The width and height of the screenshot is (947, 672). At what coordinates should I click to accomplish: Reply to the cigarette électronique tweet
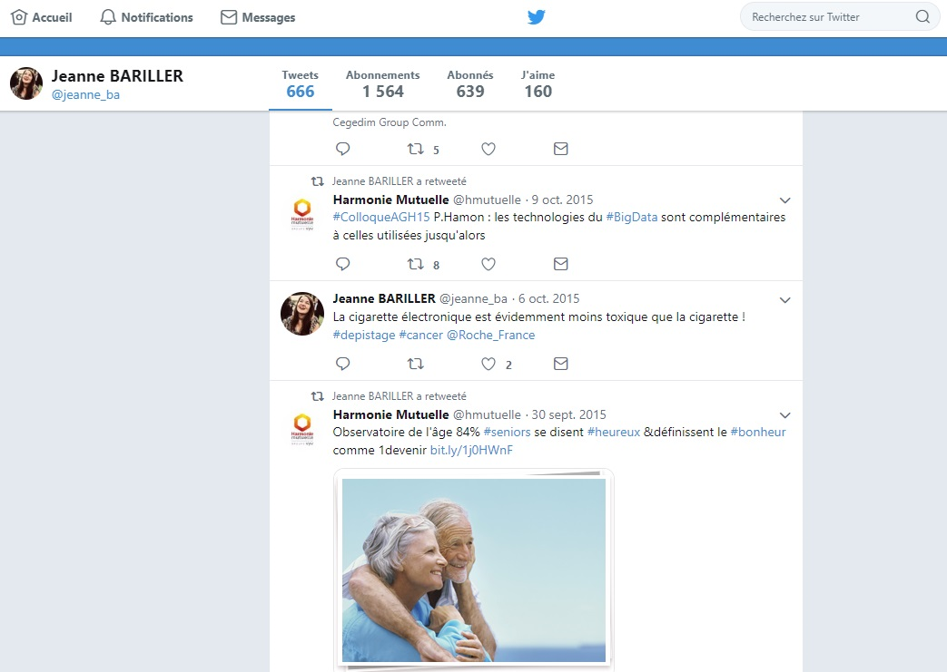coord(342,364)
